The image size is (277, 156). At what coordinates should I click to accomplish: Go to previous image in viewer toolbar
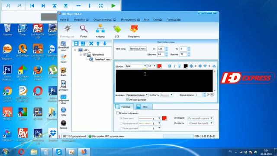pos(32,6)
